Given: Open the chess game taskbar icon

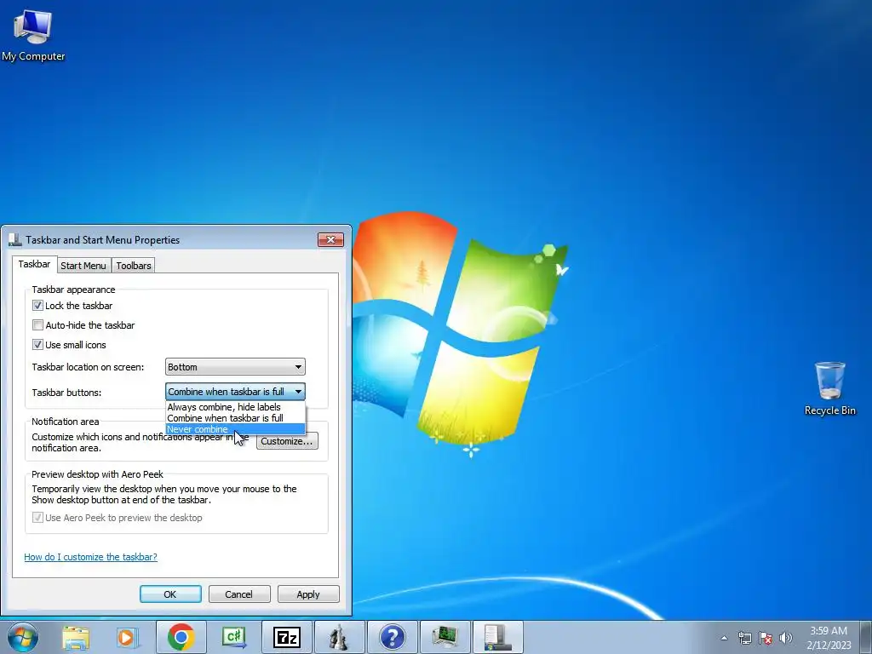Looking at the screenshot, I should pyautogui.click(x=339, y=637).
